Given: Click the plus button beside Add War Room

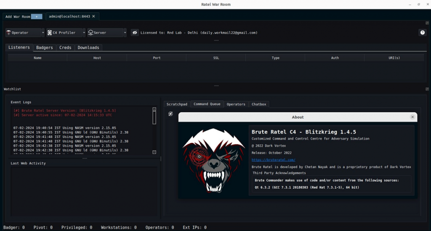Looking at the screenshot, I should [37, 16].
